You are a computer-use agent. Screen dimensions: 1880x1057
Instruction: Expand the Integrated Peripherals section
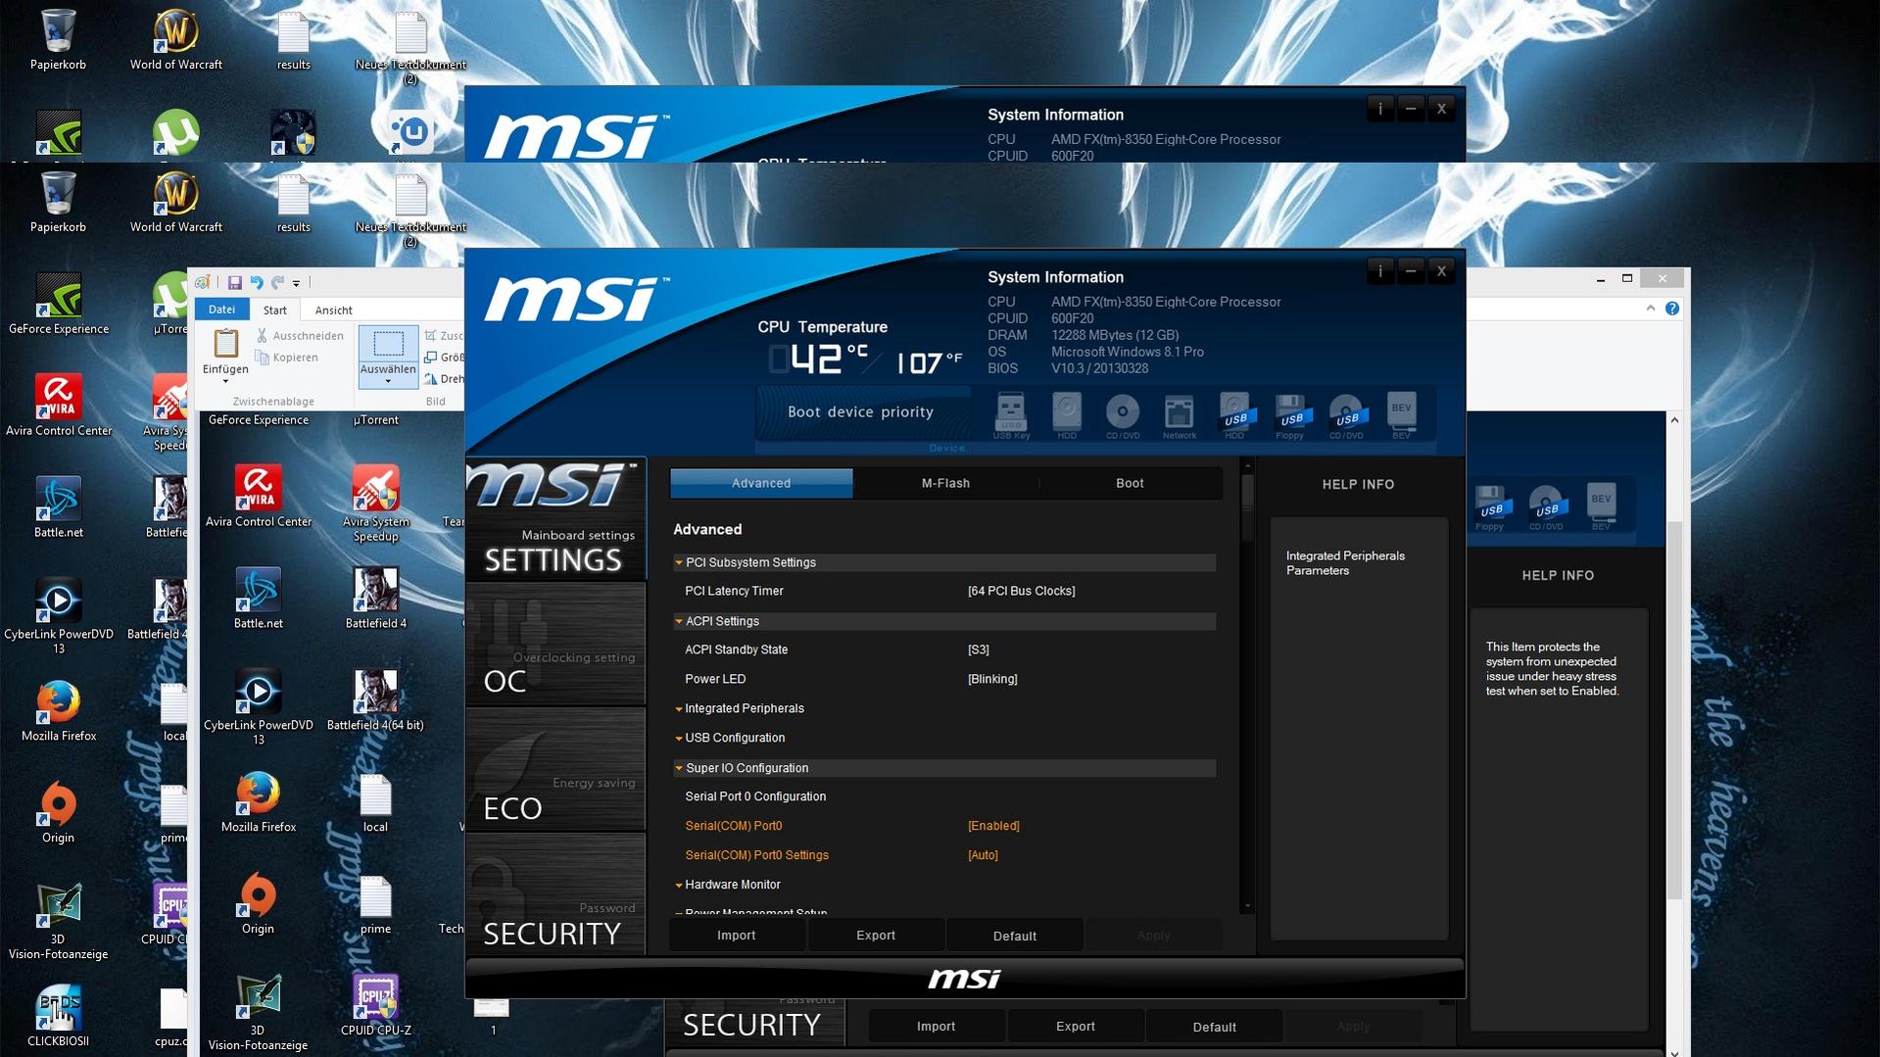[678, 709]
